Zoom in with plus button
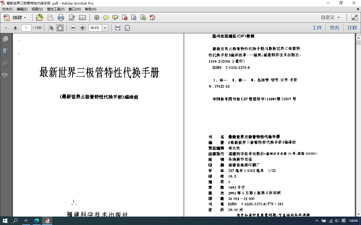Image resolution: width=361 pixels, height=225 pixels. coord(82,28)
